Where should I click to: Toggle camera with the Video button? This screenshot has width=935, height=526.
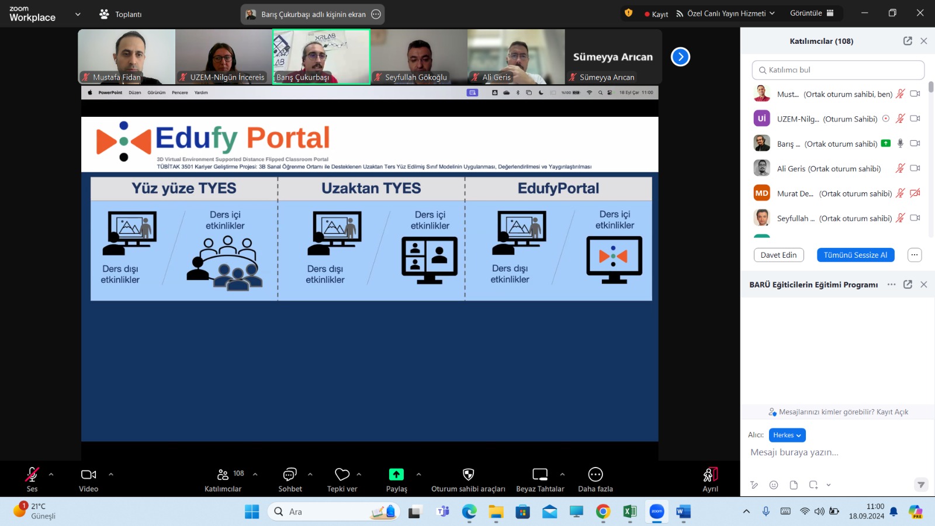(89, 479)
